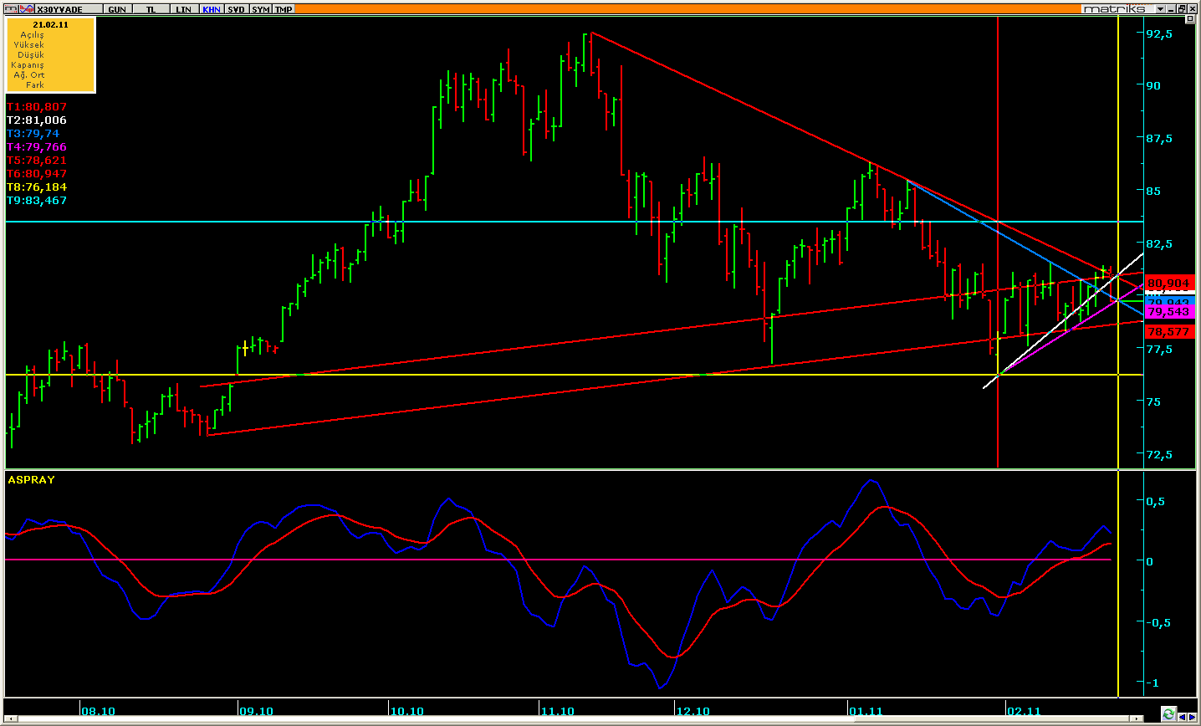Click the ASPRAY indicator label
Image resolution: width=1201 pixels, height=726 pixels.
pyautogui.click(x=31, y=480)
